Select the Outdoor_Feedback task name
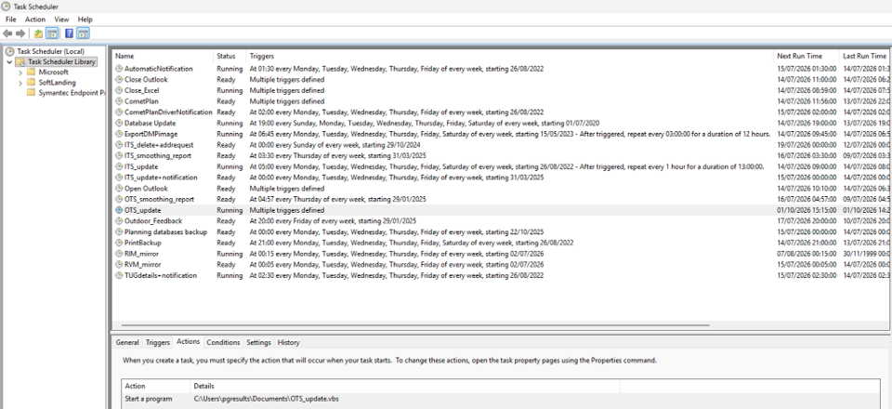This screenshot has width=892, height=409. (153, 220)
